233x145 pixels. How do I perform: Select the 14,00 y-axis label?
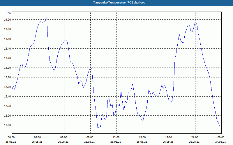pyautogui.click(x=7, y=20)
